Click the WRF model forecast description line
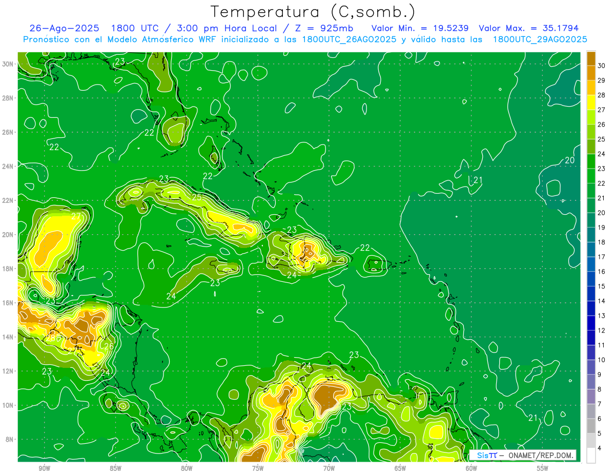 click(305, 39)
